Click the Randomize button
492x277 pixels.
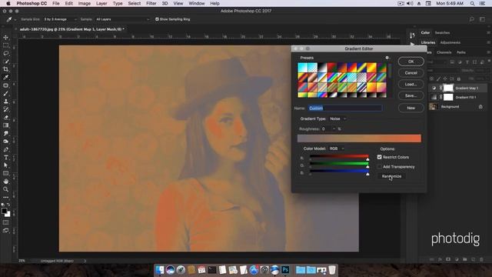click(391, 176)
